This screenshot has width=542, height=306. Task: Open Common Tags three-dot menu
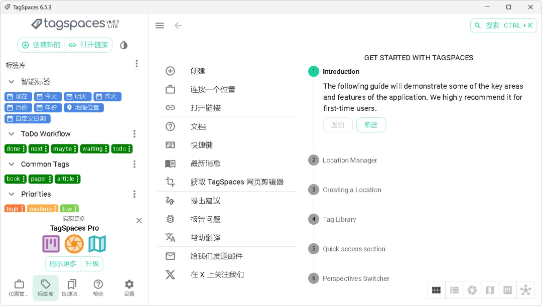134,164
